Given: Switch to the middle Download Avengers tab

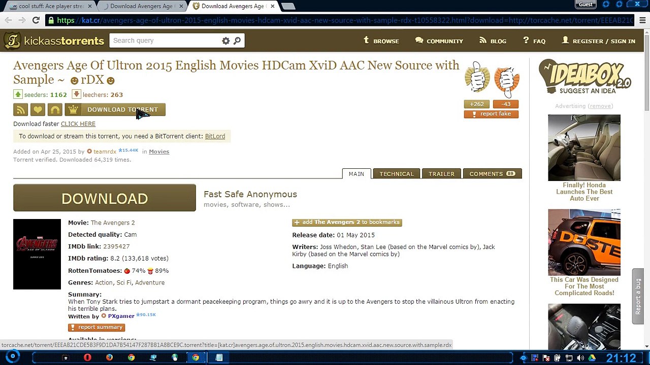Looking at the screenshot, I should coord(141,6).
